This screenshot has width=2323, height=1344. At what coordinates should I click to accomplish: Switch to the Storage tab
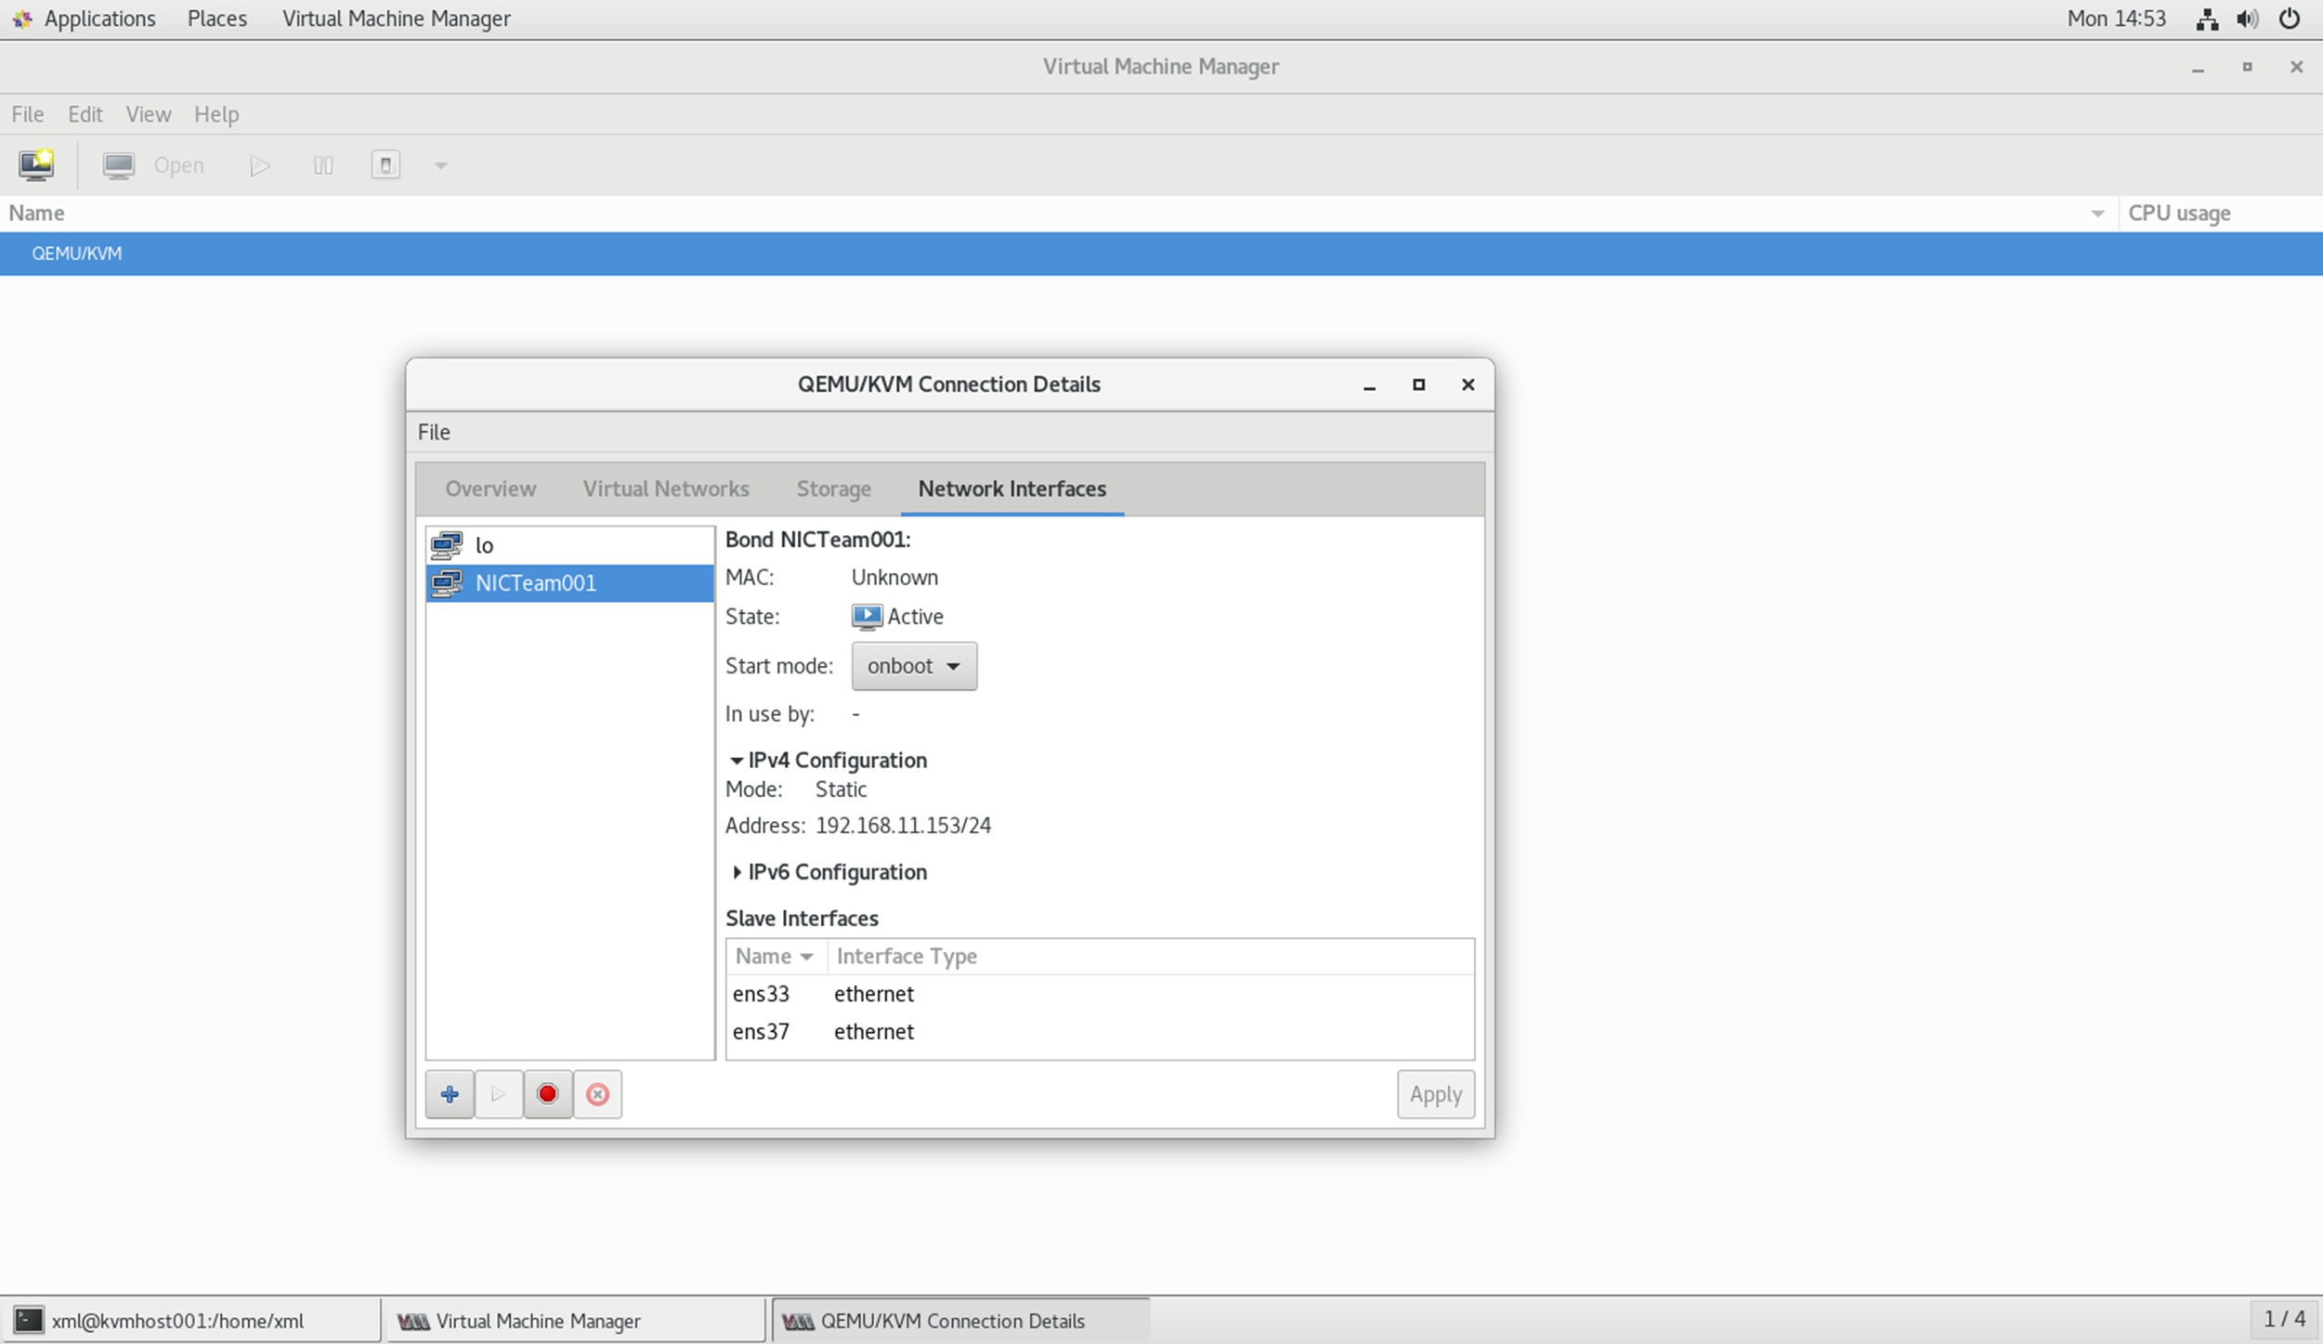[x=834, y=489]
